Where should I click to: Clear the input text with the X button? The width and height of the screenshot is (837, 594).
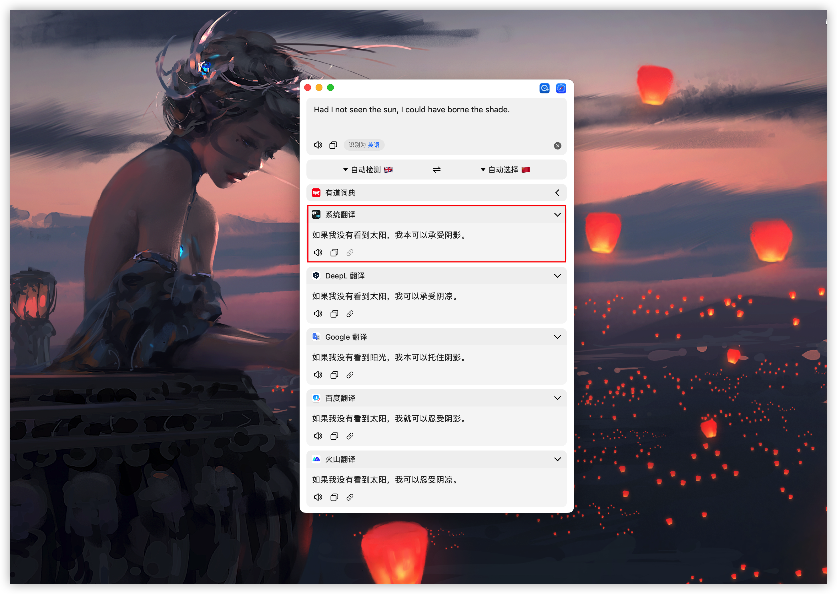click(x=557, y=146)
